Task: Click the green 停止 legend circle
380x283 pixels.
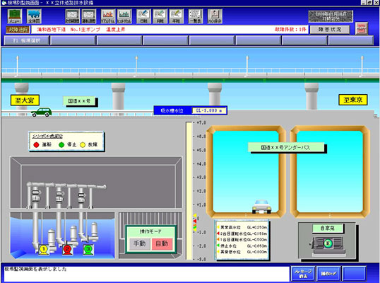Action: 61,145
